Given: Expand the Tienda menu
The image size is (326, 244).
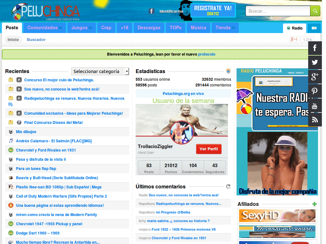Looking at the screenshot, I should click(225, 28).
